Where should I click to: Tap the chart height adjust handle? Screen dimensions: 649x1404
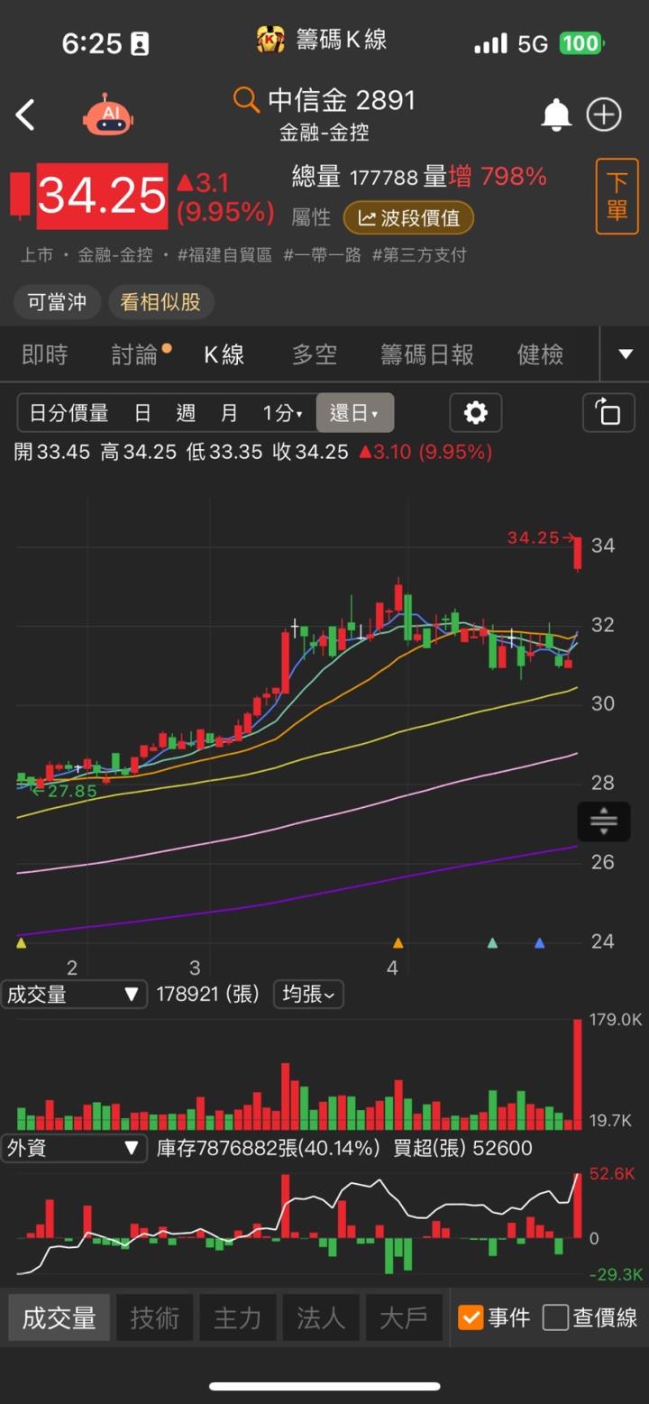tap(603, 821)
